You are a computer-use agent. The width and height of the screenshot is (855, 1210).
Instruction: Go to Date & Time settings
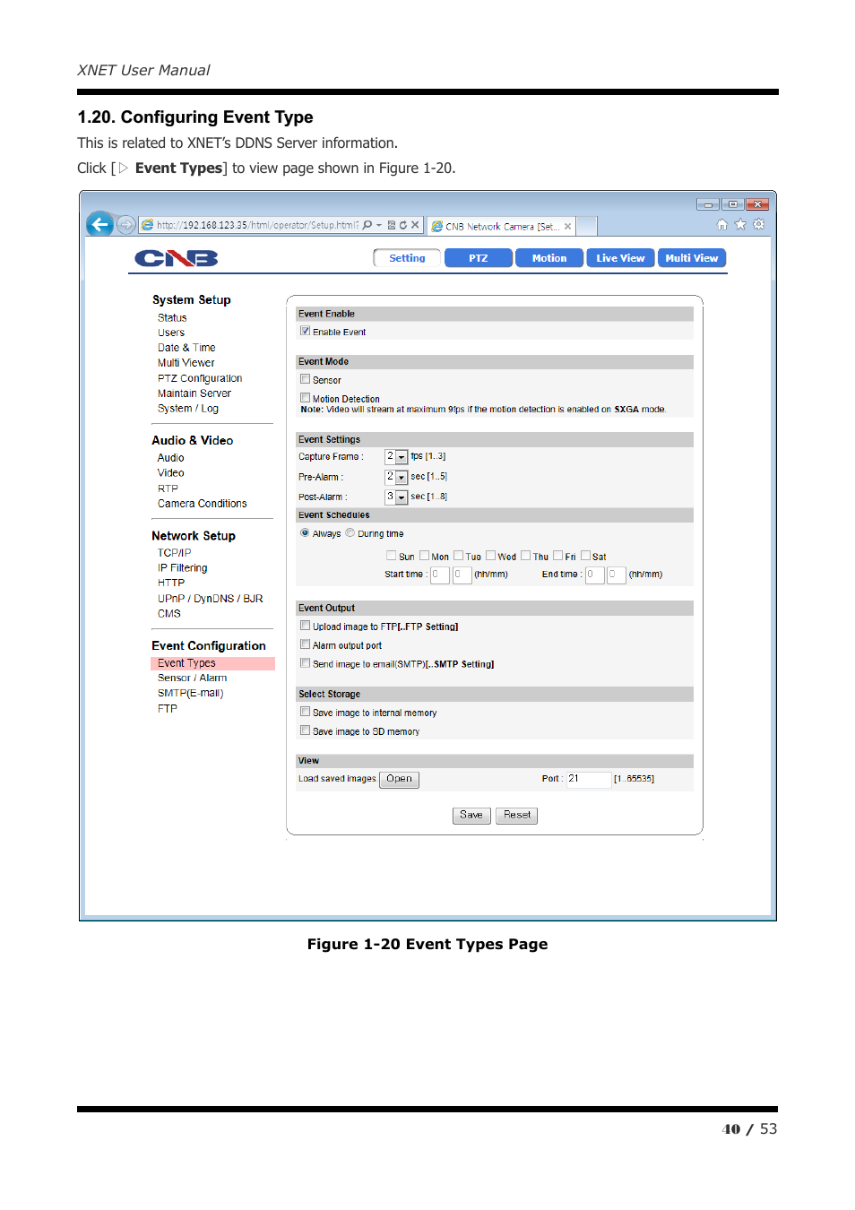(186, 348)
